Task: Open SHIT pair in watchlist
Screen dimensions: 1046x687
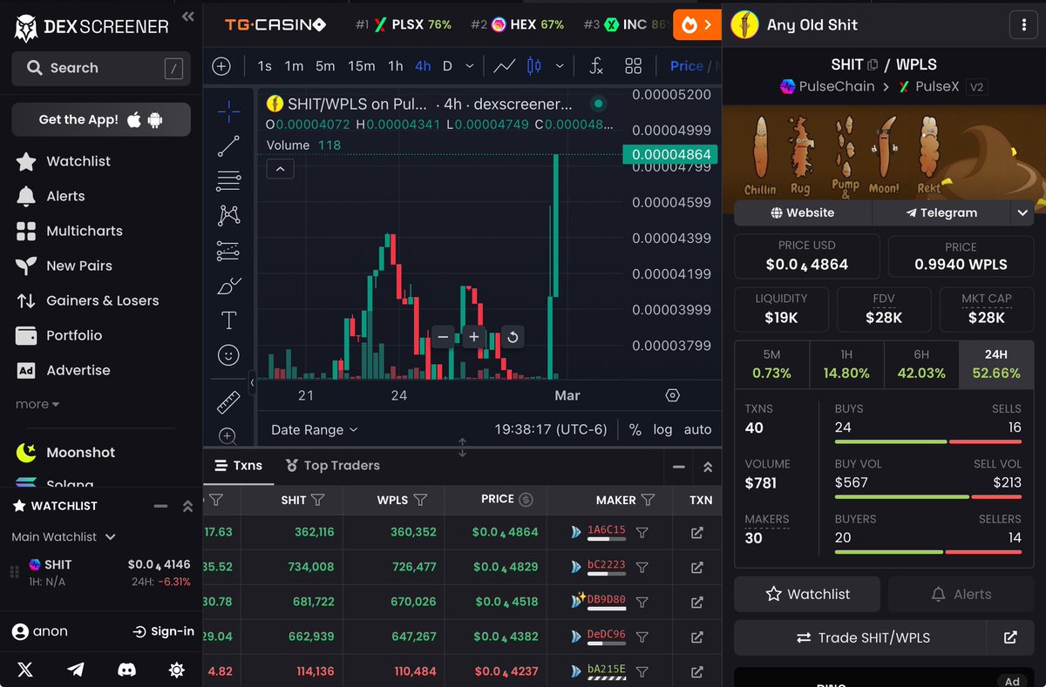Action: [x=101, y=572]
